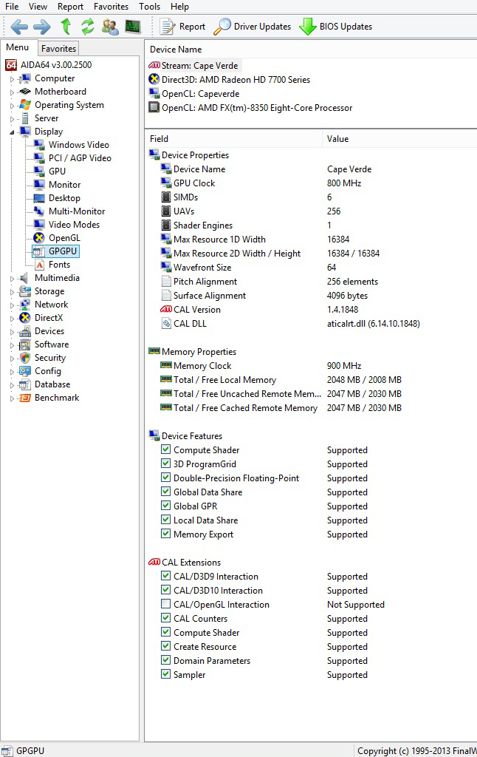Click the users icon in the toolbar
This screenshot has width=477, height=757.
point(111,27)
